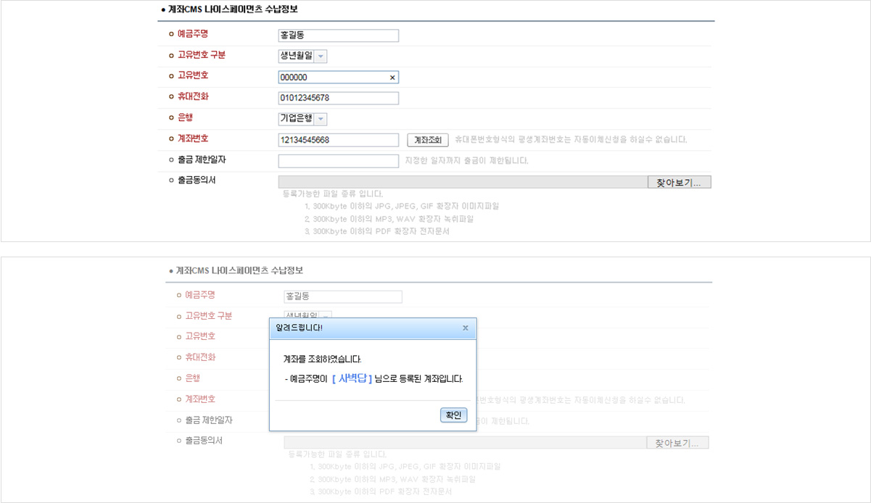Screen dimensions: 871x503
Task: Focus the empty 출금 제한일자 date field
Action: (338, 161)
